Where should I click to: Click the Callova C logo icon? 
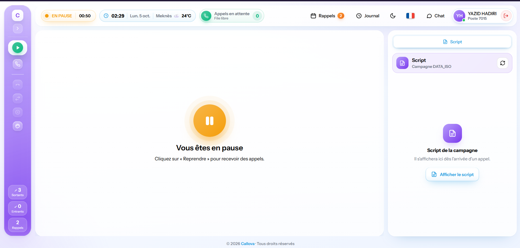(x=18, y=15)
